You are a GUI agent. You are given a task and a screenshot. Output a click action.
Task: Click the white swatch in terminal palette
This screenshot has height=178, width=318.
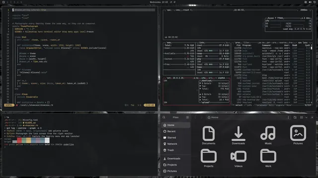tap(47, 140)
